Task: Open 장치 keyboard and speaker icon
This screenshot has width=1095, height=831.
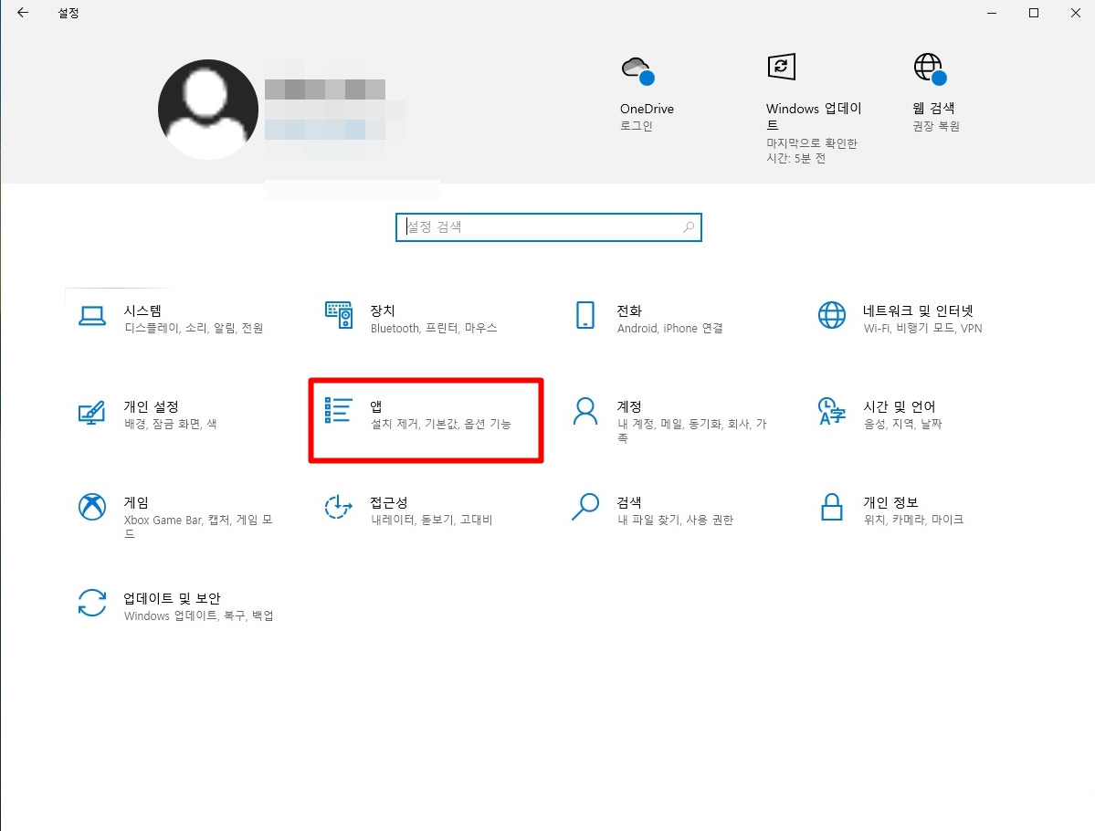Action: point(339,315)
